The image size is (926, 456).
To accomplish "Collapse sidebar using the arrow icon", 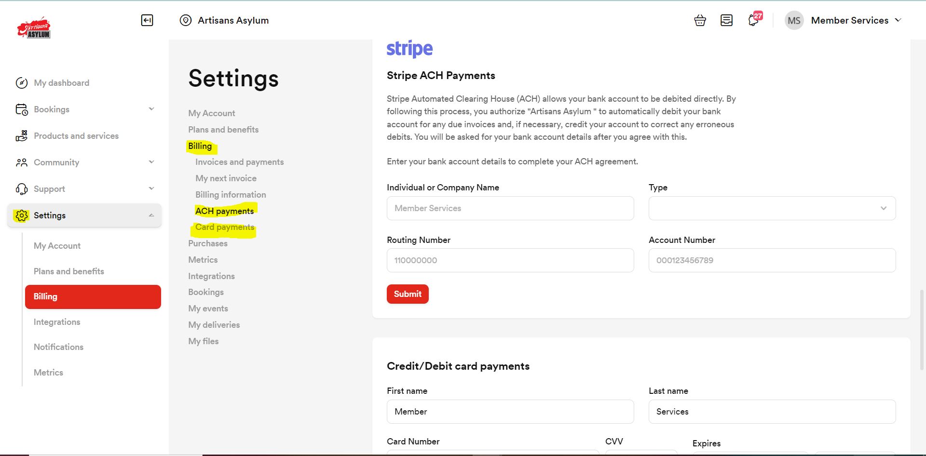I will coord(147,20).
